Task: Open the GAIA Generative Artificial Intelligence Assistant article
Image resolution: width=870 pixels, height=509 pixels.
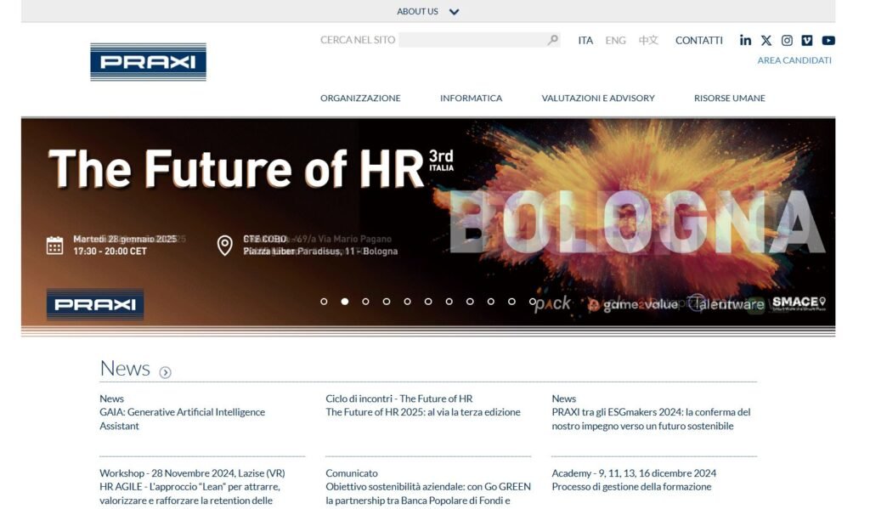Action: pyautogui.click(x=182, y=419)
